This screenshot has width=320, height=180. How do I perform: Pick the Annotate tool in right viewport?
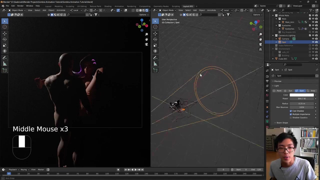click(x=155, y=58)
